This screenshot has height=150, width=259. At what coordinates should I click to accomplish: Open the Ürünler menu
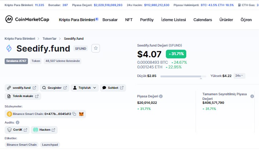pyautogui.click(x=226, y=20)
